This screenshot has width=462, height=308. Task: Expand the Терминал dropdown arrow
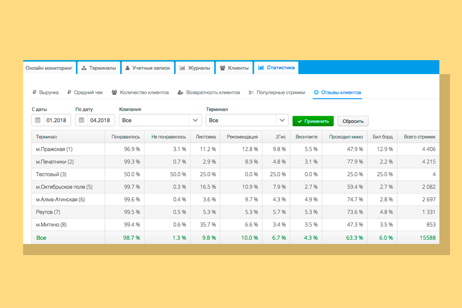point(282,120)
